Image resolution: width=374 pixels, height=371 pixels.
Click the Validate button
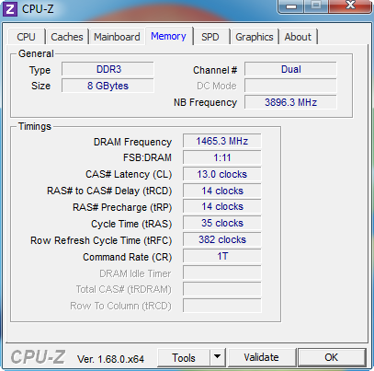click(262, 357)
